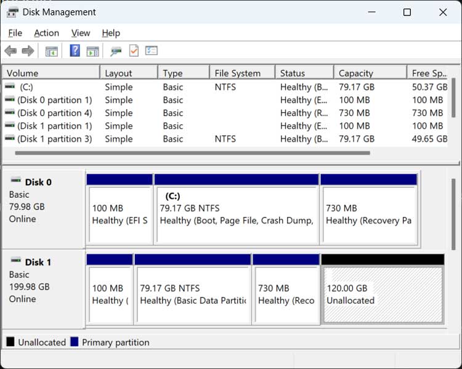Click the Back arrow in toolbar

[x=10, y=51]
